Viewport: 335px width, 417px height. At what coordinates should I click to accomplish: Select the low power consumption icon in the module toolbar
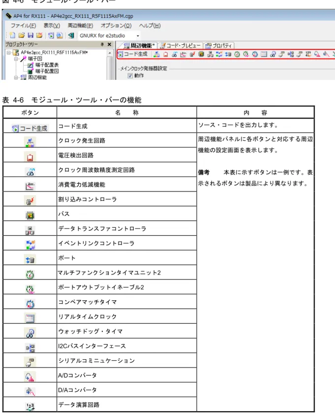pos(183,54)
